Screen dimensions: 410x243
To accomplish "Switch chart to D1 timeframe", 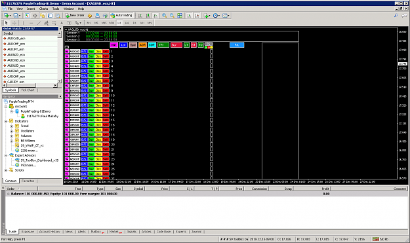I will point(134,23).
